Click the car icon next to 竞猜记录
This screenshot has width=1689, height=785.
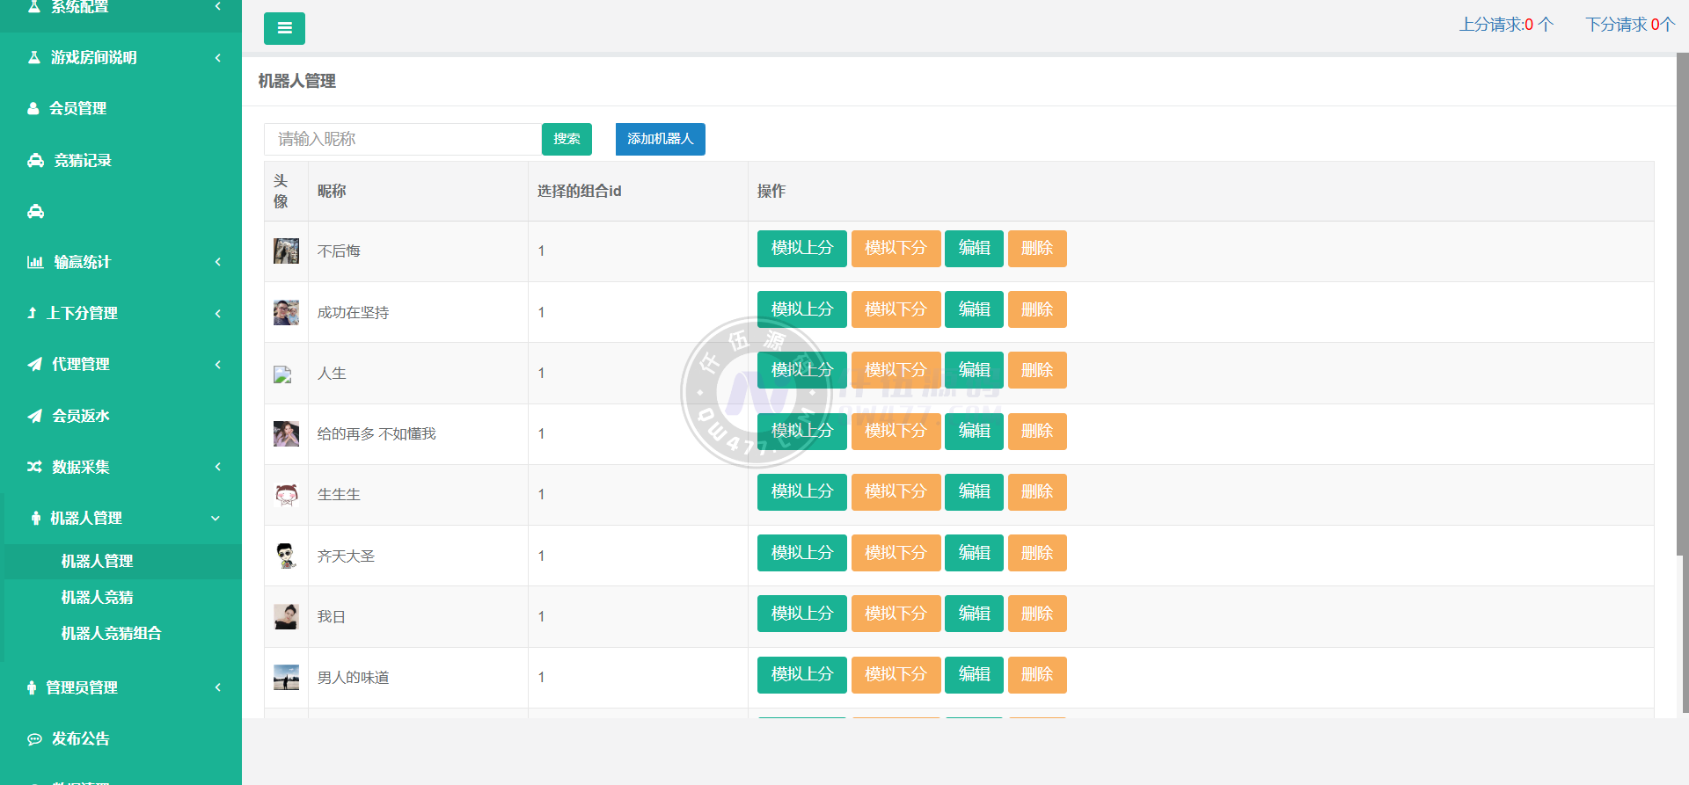pyautogui.click(x=35, y=160)
